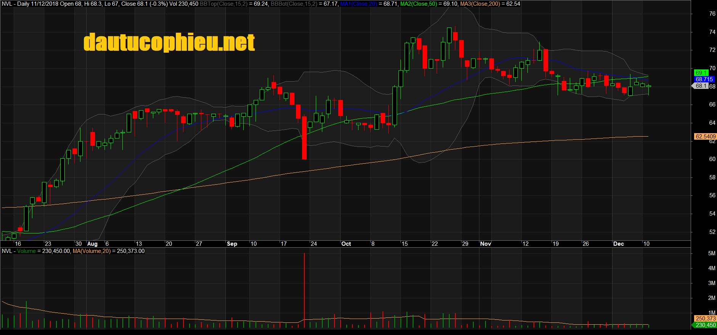
Task: Select the Aug marker on date axis
Action: [92, 244]
